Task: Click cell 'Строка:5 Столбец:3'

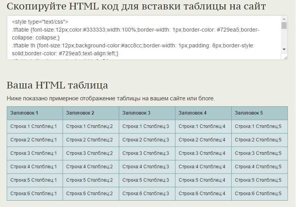Action: (147, 180)
